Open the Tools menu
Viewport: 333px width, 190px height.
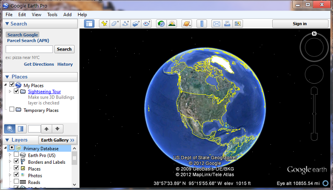tap(52, 14)
